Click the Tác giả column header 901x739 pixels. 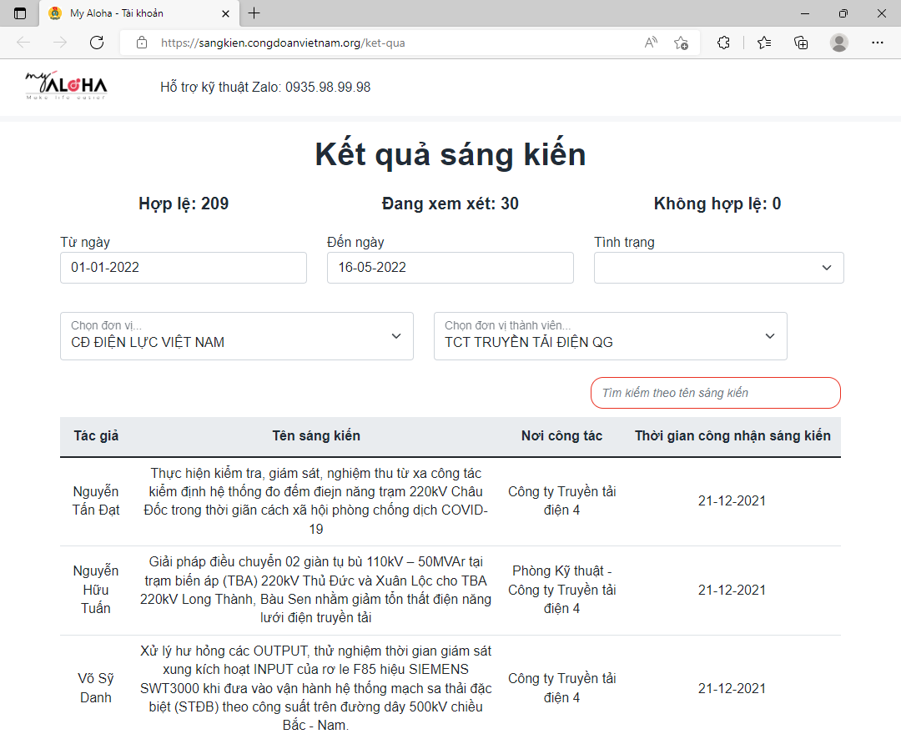click(x=96, y=436)
